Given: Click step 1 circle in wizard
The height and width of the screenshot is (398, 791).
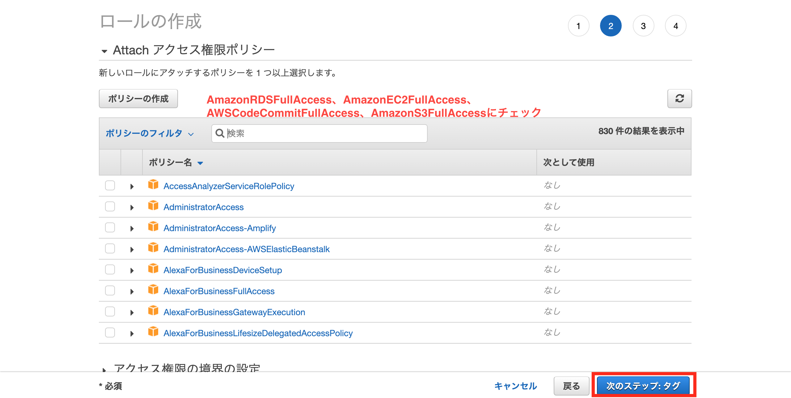Looking at the screenshot, I should (578, 26).
